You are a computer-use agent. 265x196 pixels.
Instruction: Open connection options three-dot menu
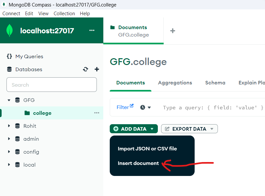[92, 30]
